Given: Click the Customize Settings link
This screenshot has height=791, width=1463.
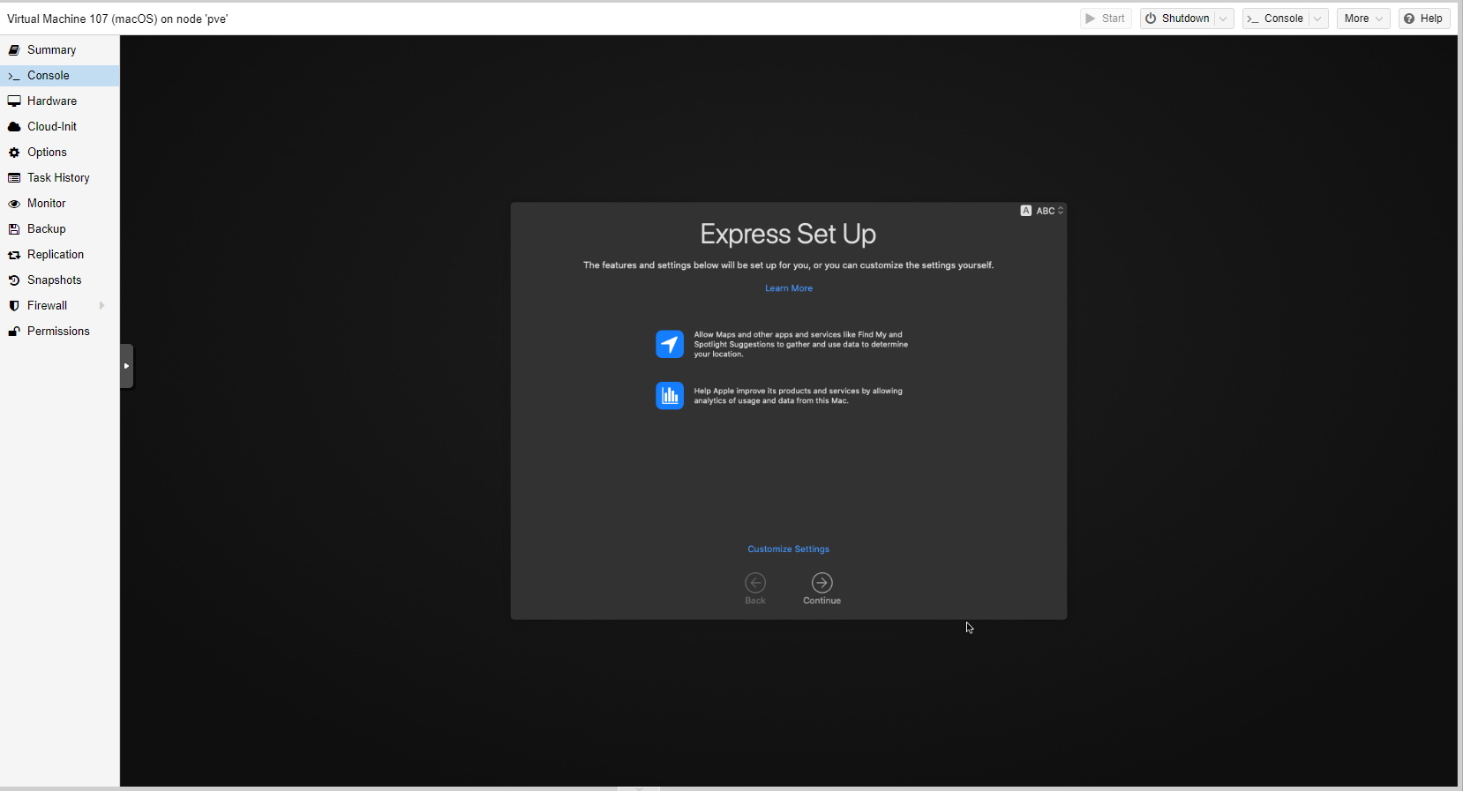Looking at the screenshot, I should point(788,549).
